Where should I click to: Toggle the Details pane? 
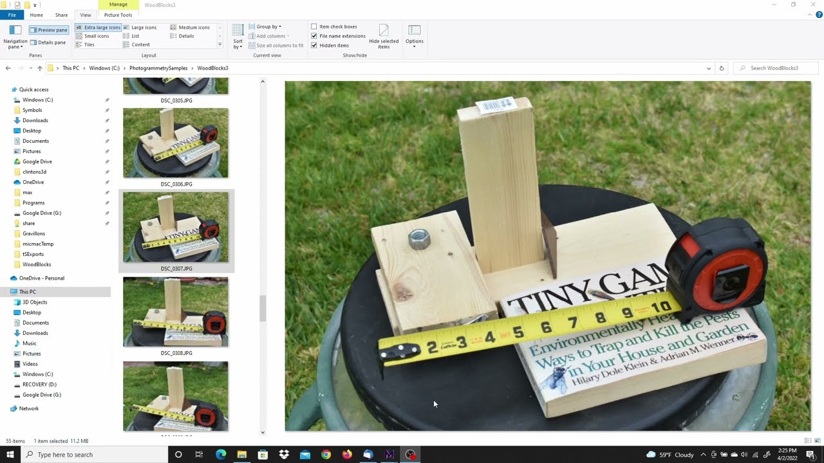(x=48, y=42)
